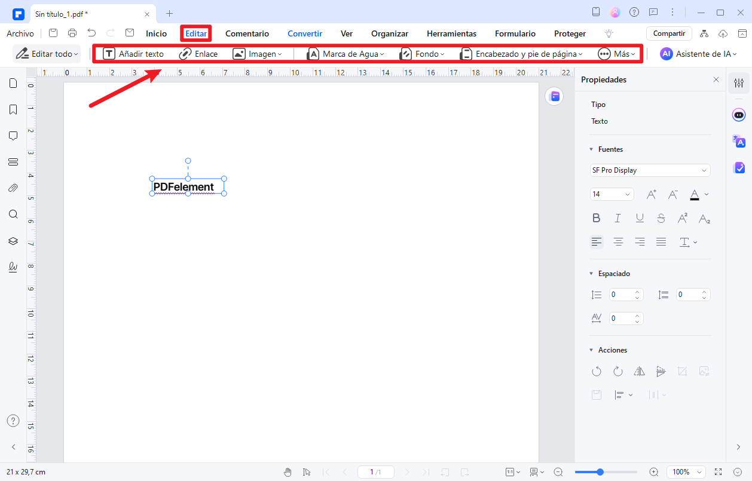
Task: Click the Save icon in the top toolbar
Action: [53, 33]
